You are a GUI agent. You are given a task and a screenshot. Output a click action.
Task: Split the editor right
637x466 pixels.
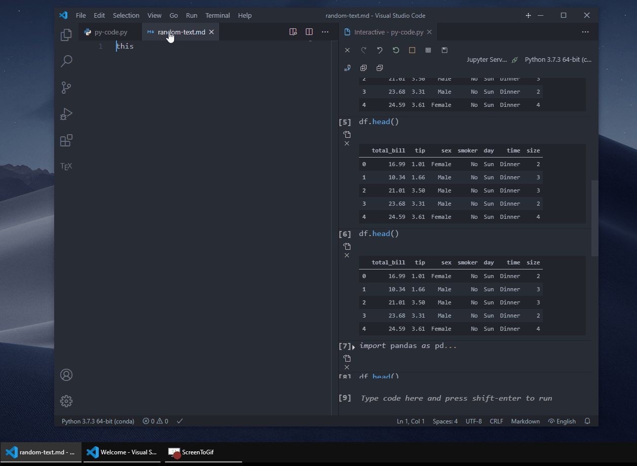pos(309,32)
